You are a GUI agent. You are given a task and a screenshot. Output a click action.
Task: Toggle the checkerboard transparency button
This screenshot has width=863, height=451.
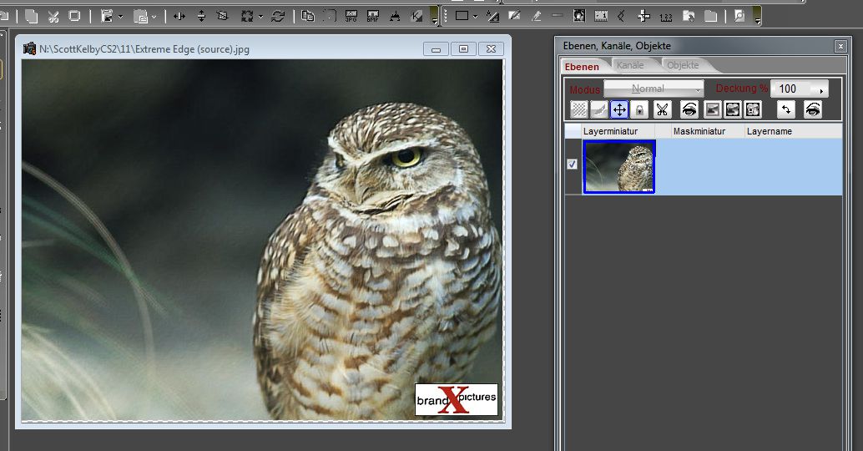point(578,109)
